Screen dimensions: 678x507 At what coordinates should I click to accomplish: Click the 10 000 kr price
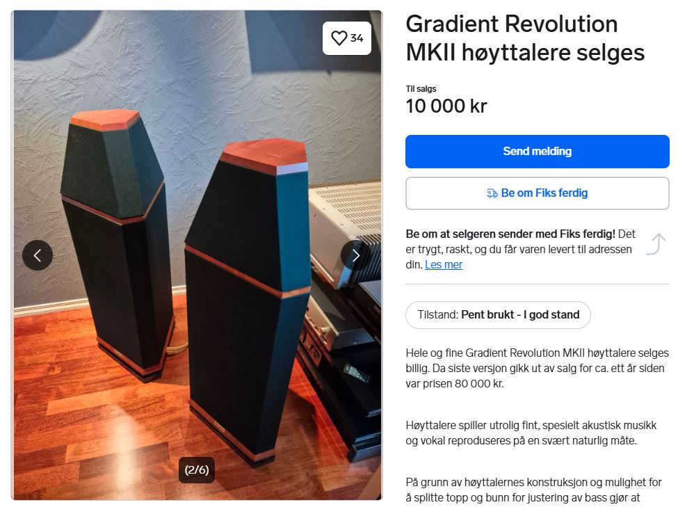point(446,106)
